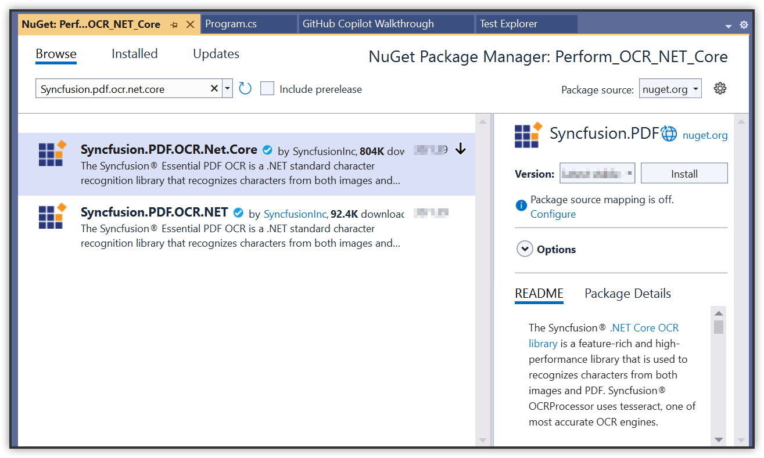The width and height of the screenshot is (764, 458).
Task: Click the info icon about package source mapping
Action: [x=521, y=205]
